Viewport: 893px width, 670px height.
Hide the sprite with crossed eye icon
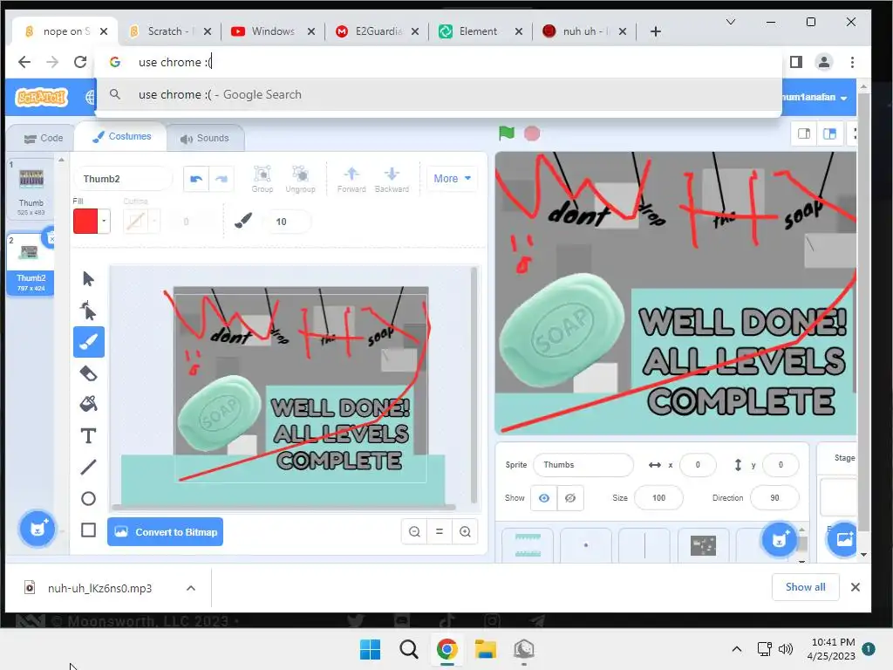point(570,498)
